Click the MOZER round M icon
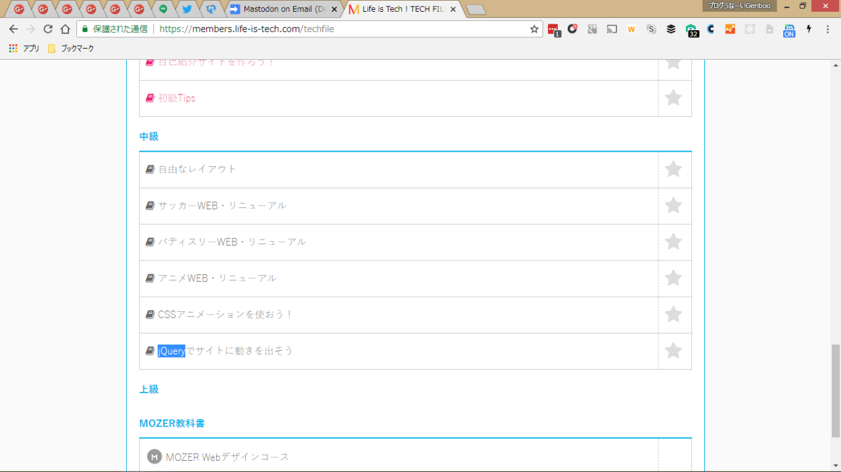Viewport: 841px width, 472px height. [154, 457]
